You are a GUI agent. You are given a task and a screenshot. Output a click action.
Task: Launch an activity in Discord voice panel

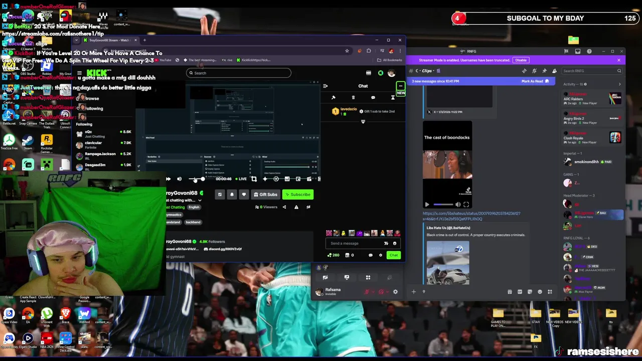coord(368,277)
